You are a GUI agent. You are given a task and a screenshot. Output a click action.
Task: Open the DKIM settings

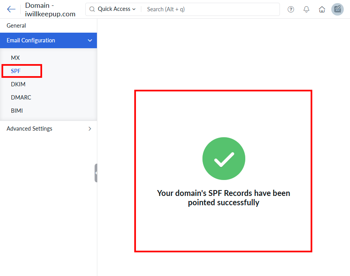coord(18,84)
